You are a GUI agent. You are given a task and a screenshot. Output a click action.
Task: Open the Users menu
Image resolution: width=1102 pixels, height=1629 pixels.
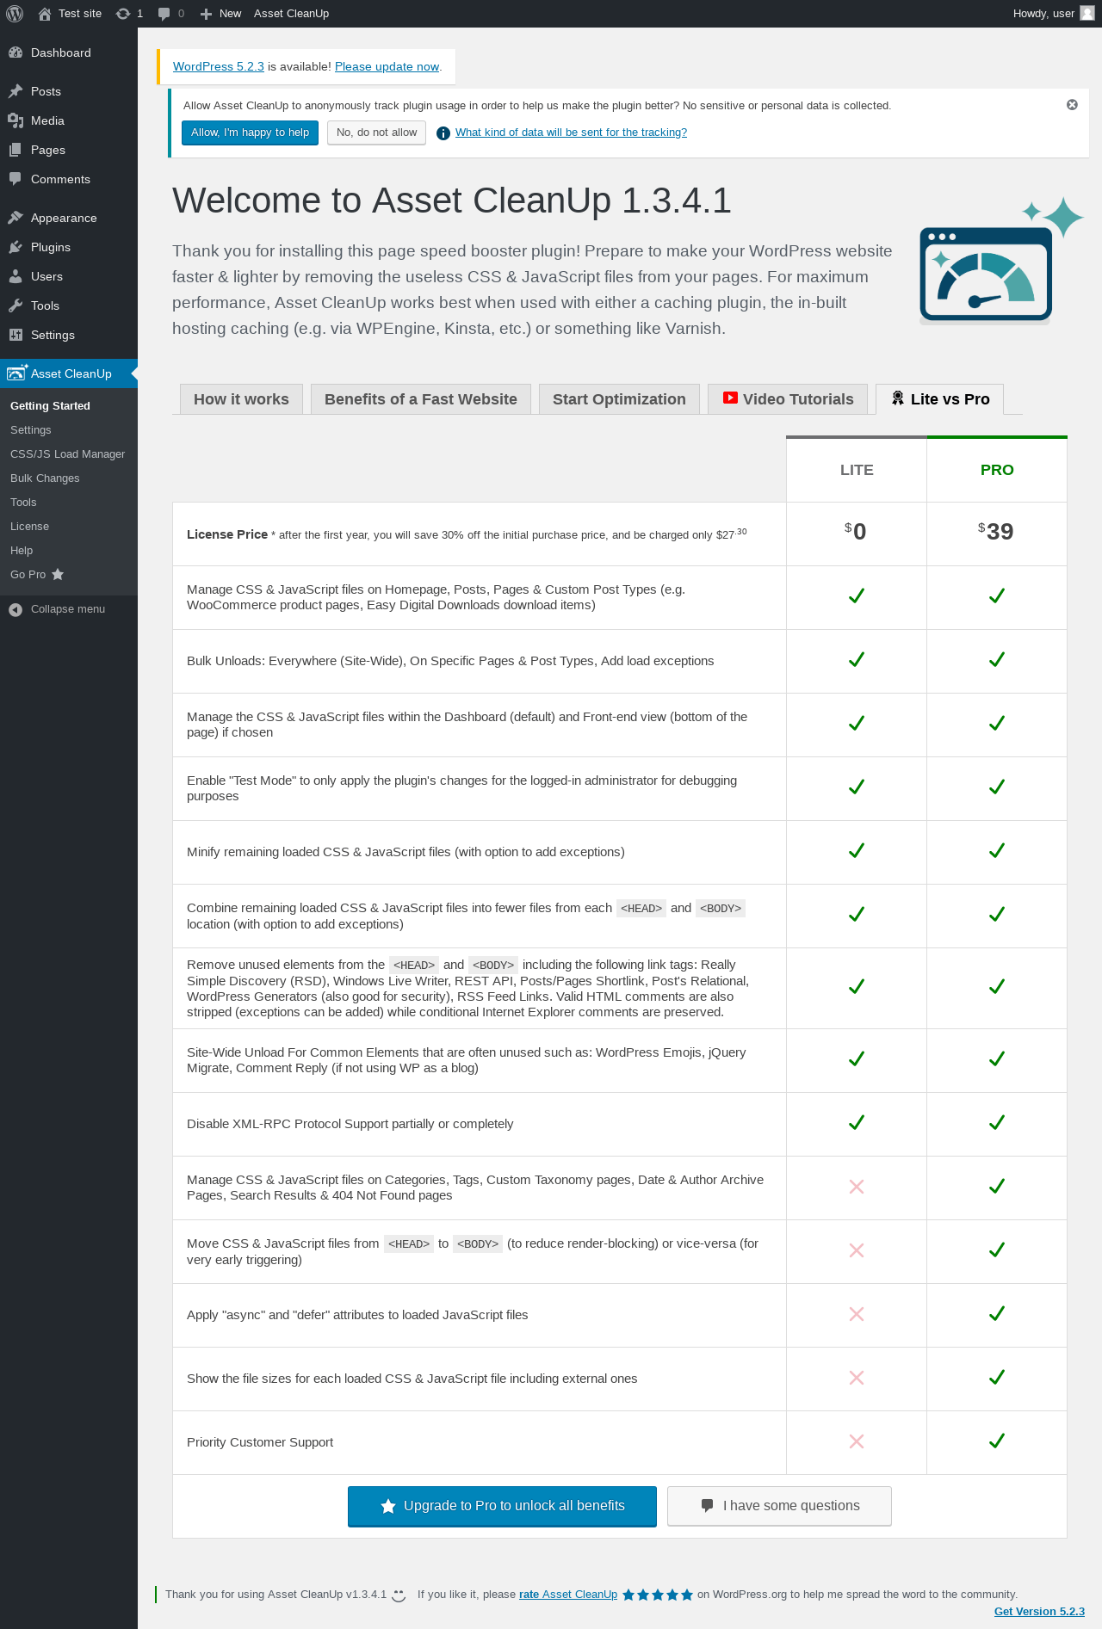point(69,276)
